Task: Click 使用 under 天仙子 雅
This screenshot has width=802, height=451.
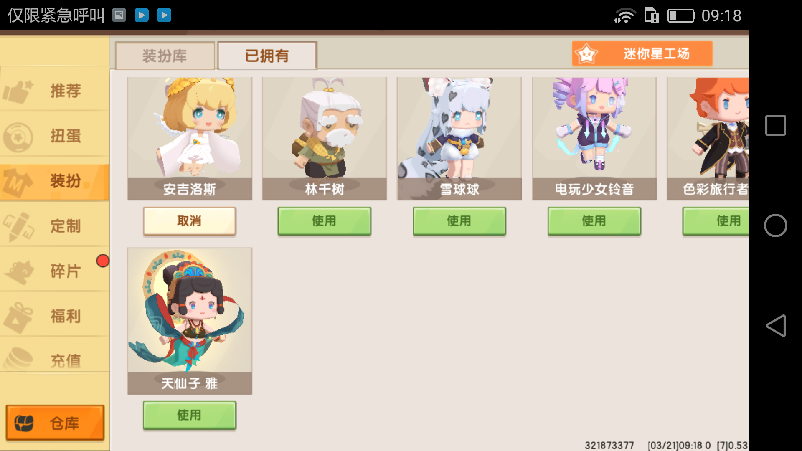Action: [190, 415]
